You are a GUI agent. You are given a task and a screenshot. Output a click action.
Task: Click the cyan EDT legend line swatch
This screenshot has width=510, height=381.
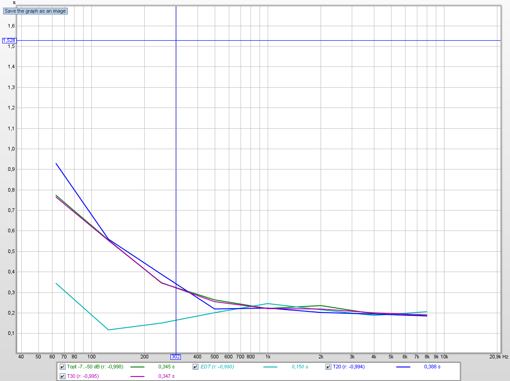(x=270, y=367)
